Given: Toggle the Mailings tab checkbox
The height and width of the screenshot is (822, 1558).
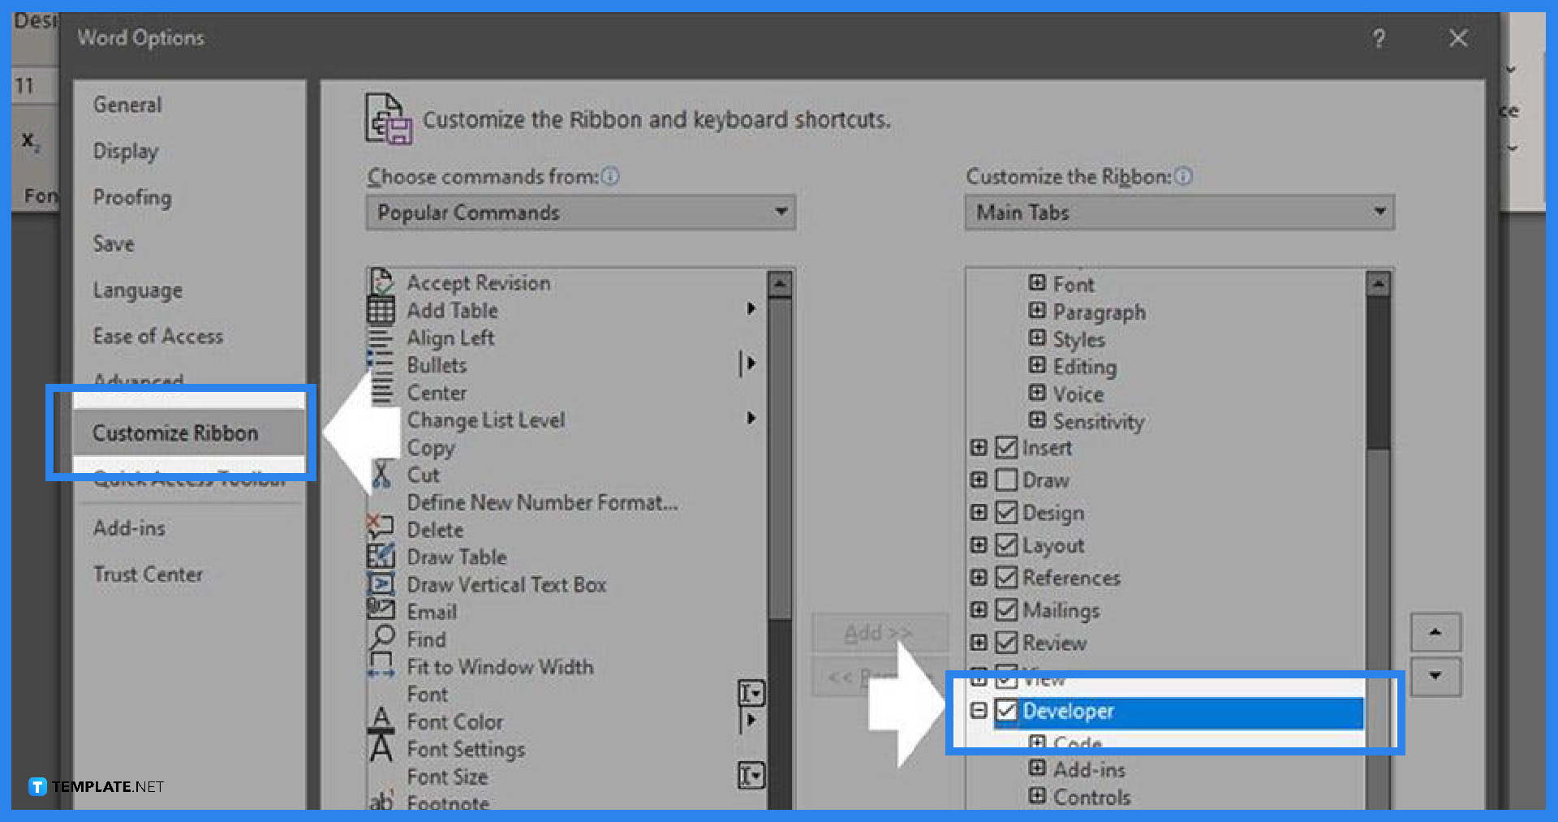Looking at the screenshot, I should point(1006,609).
